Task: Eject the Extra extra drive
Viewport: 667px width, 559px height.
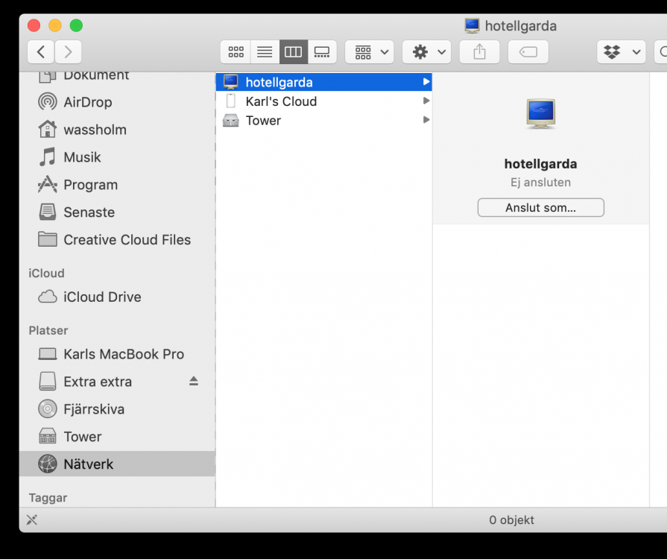Action: pyautogui.click(x=194, y=381)
